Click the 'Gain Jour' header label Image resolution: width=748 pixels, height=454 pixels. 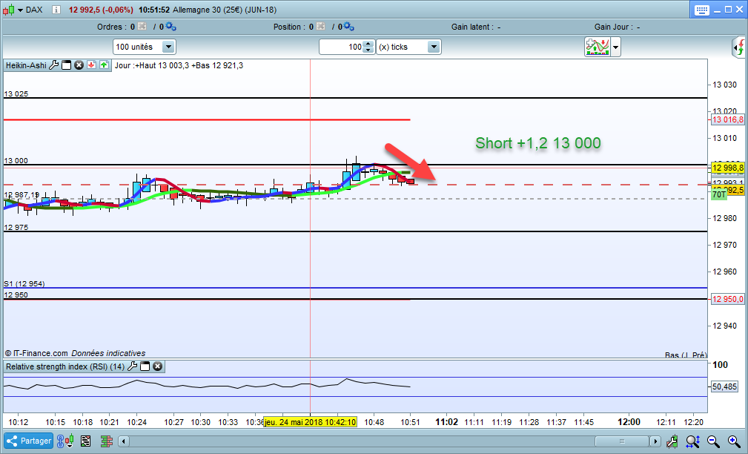coord(613,27)
